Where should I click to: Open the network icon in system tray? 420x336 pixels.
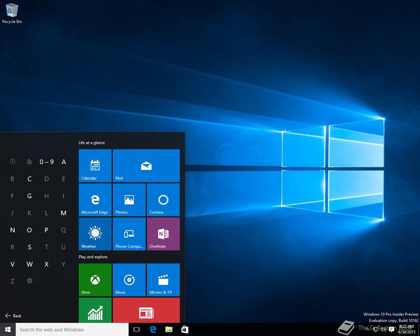[376, 329]
